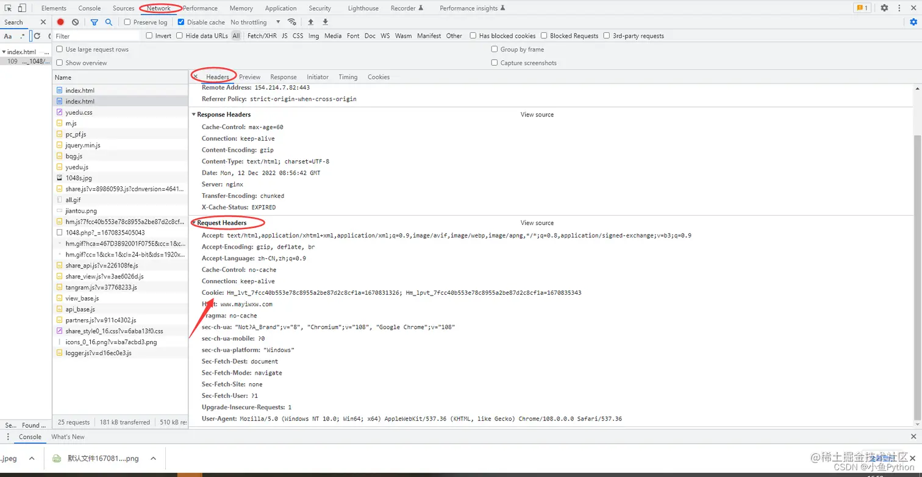Open DevTools settings gear icon

click(884, 8)
